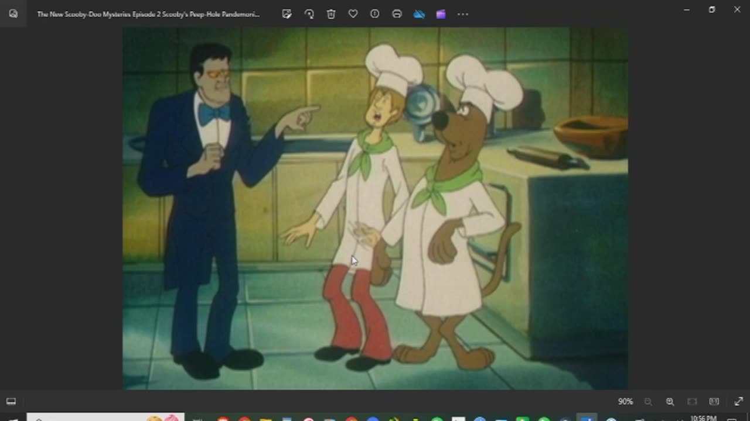Mark image as favorite with heart icon
The width and height of the screenshot is (750, 421).
(353, 14)
